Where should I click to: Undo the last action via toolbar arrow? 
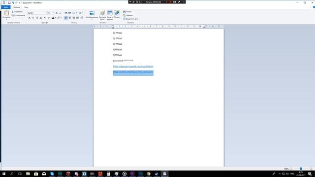click(13, 3)
